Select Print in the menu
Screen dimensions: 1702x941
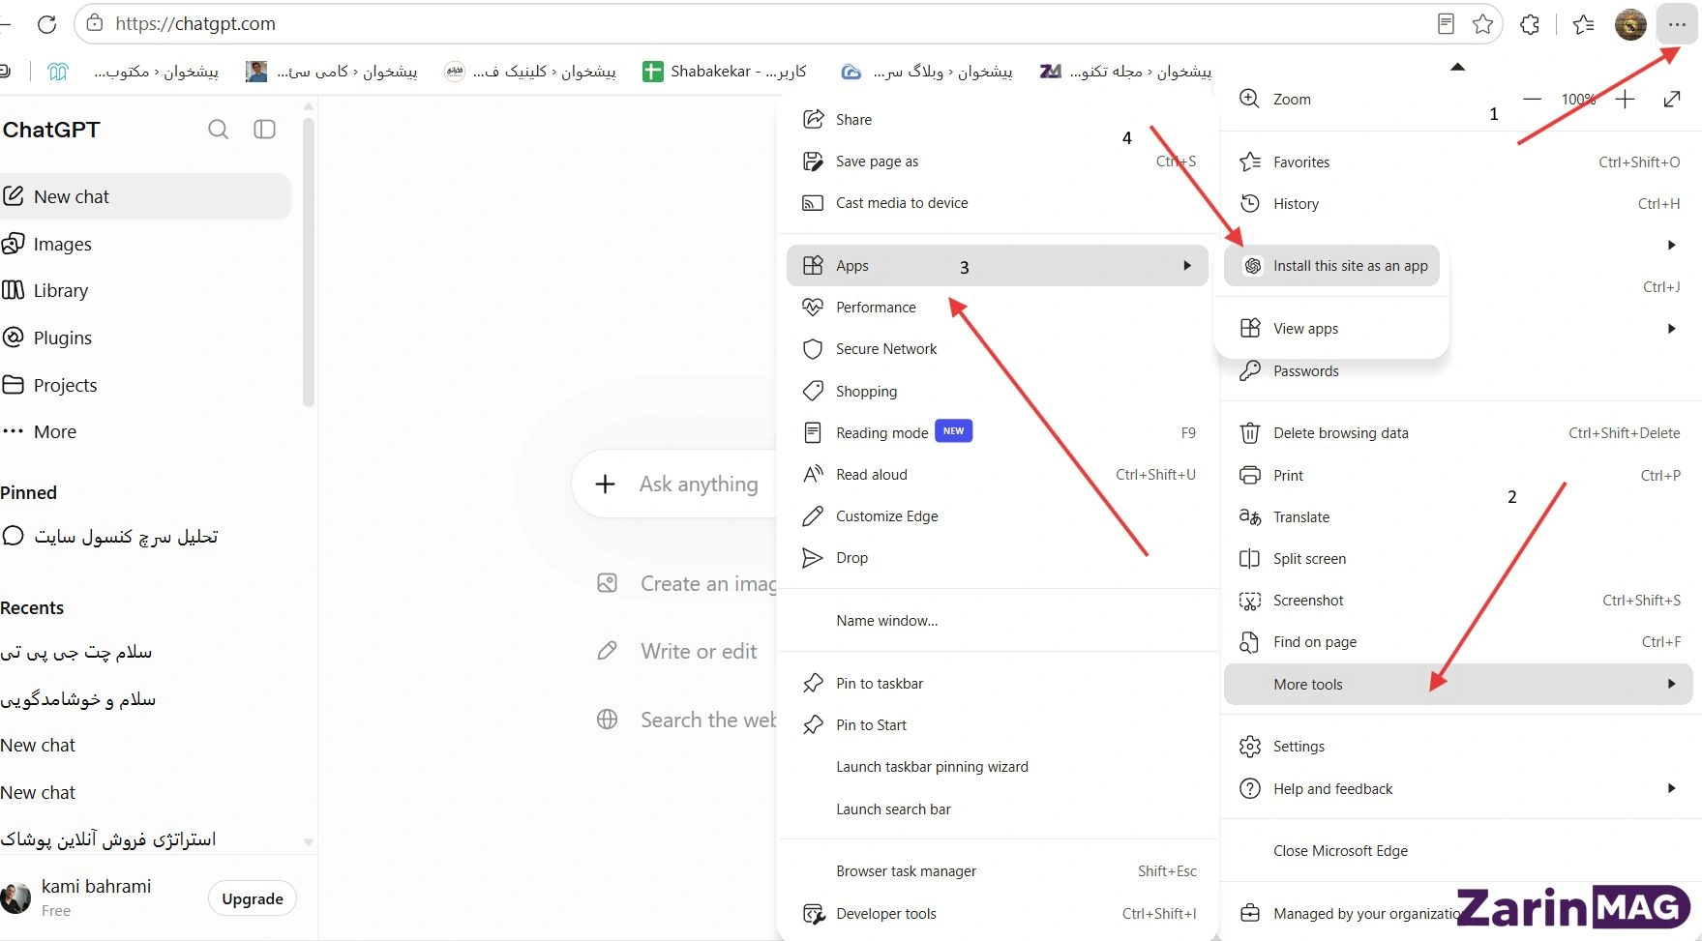coord(1458,476)
